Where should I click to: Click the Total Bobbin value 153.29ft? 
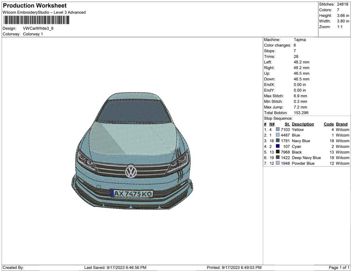click(x=301, y=113)
